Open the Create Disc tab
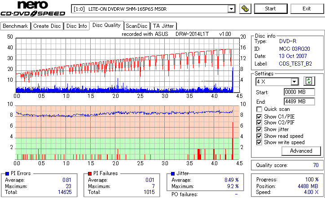The width and height of the screenshot is (325, 198). (x=47, y=26)
